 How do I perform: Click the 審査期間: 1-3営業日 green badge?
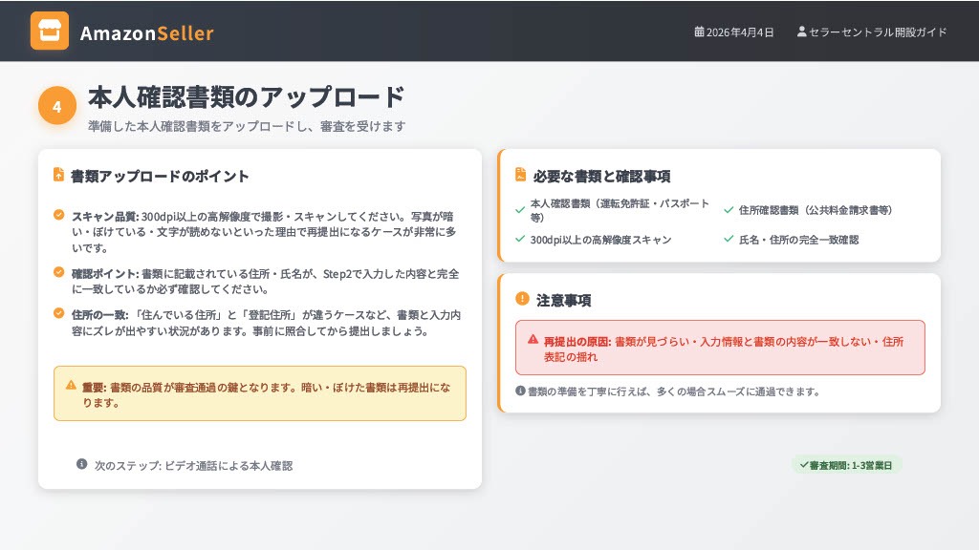coord(846,465)
